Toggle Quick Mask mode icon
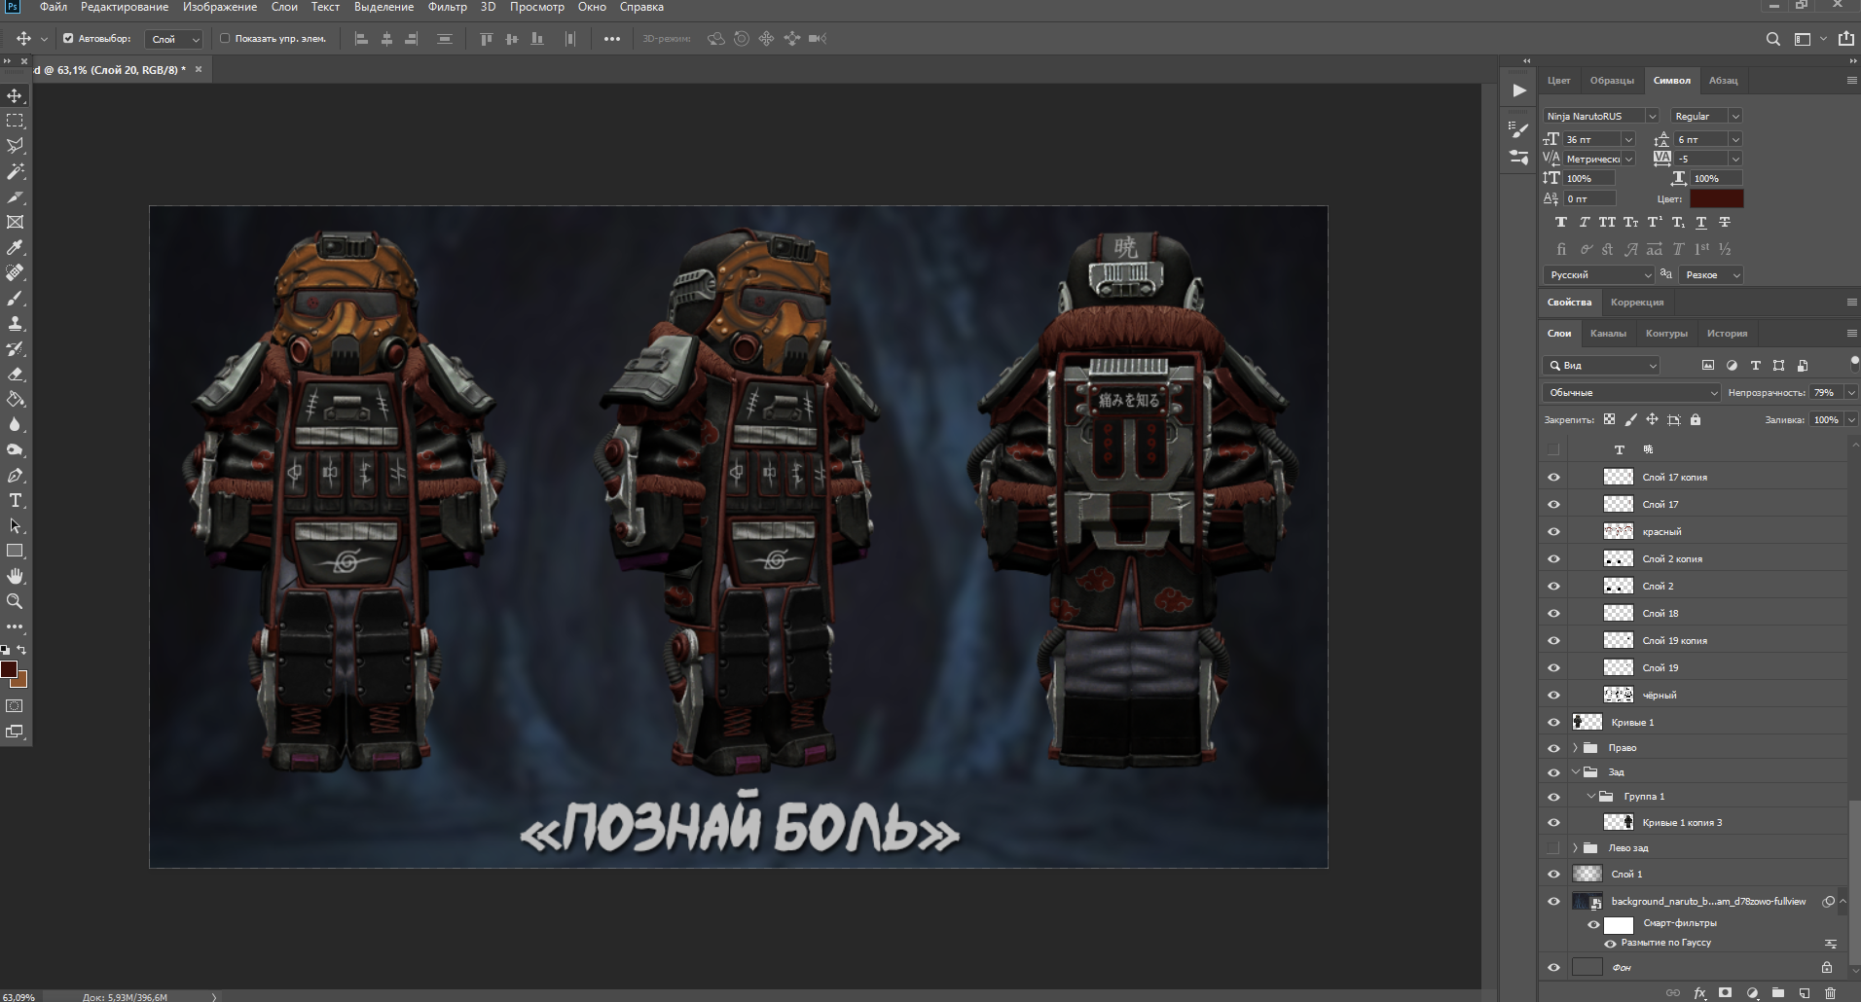 click(x=15, y=706)
